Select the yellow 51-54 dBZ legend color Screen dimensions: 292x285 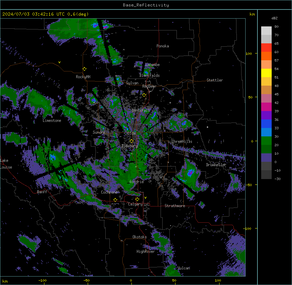point(266,73)
